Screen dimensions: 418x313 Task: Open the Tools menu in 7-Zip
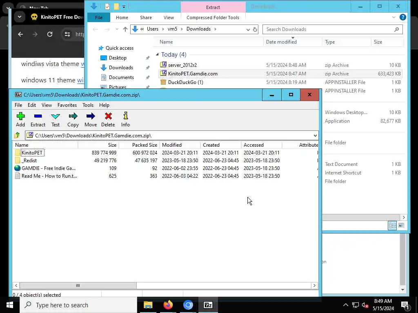click(x=88, y=105)
